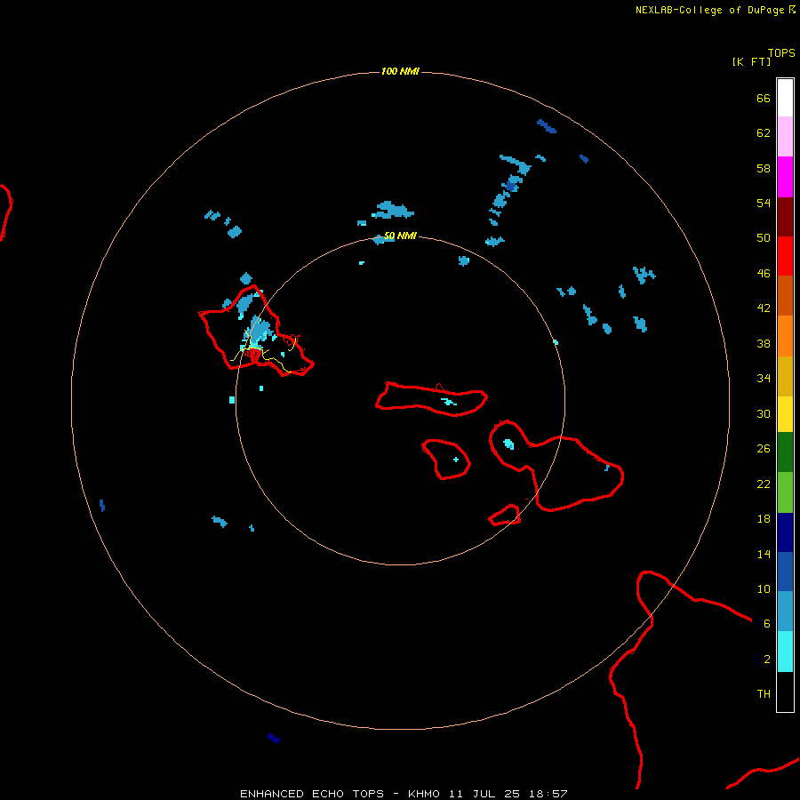The width and height of the screenshot is (800, 800).
Task: Click the "18:57" timestamp
Action: 548,794
